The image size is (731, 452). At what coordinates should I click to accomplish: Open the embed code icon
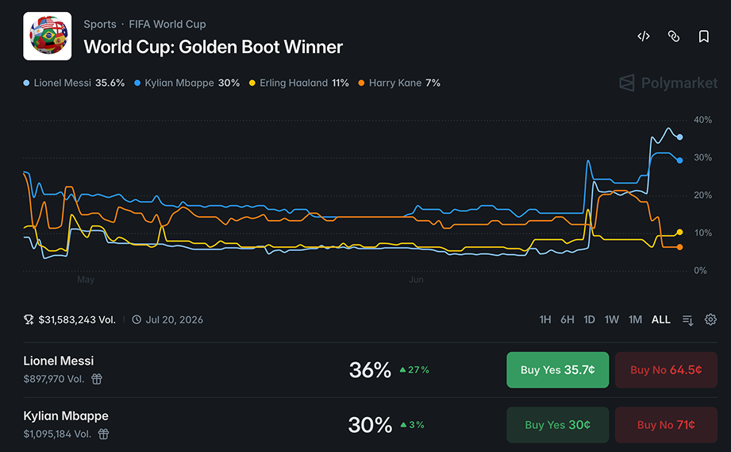click(644, 37)
